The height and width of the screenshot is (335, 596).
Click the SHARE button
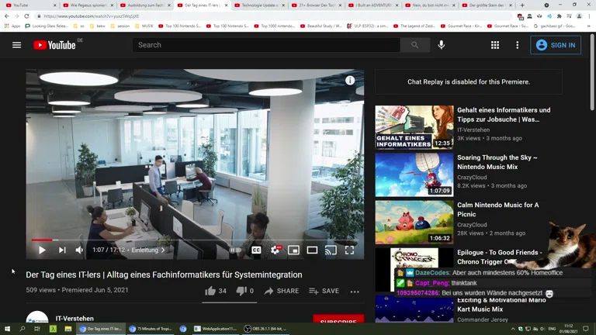281,292
